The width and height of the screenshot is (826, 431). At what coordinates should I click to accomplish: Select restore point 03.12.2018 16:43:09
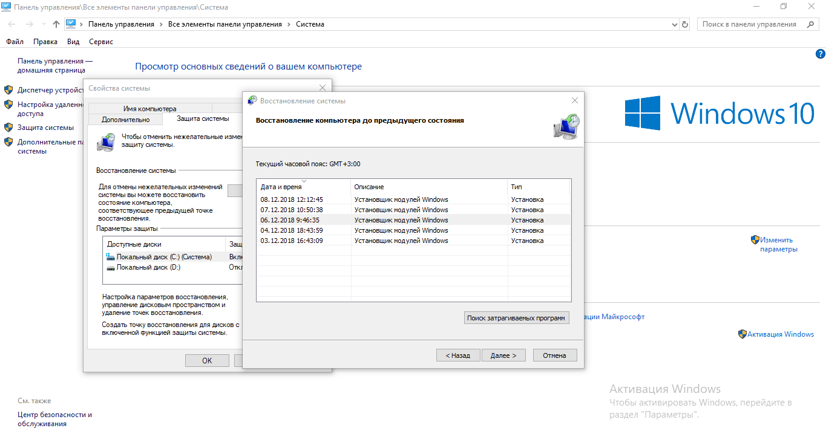click(413, 241)
